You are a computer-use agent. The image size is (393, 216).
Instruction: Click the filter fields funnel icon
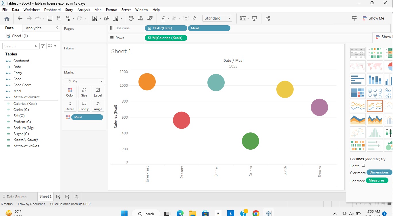(x=43, y=46)
